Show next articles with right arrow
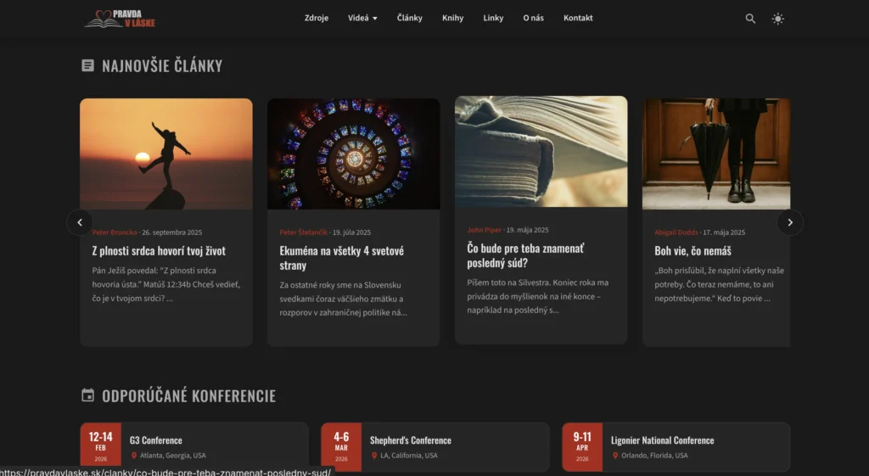Screen dimensions: 869x476 click(x=789, y=222)
